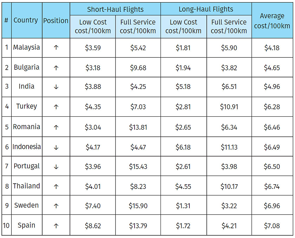Viewport: 295px width, 238px height.
Task: Click the Long-Haul Flights header
Action: click(x=206, y=9)
